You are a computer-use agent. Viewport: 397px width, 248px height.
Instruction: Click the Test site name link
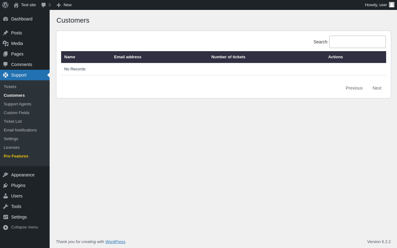pos(29,5)
